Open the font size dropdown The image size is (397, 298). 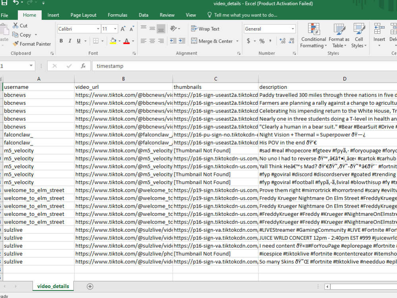click(115, 29)
